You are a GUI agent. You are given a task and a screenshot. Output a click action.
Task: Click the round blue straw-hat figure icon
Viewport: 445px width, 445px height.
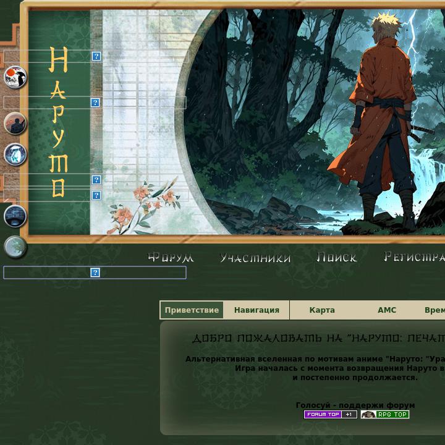tap(15, 155)
